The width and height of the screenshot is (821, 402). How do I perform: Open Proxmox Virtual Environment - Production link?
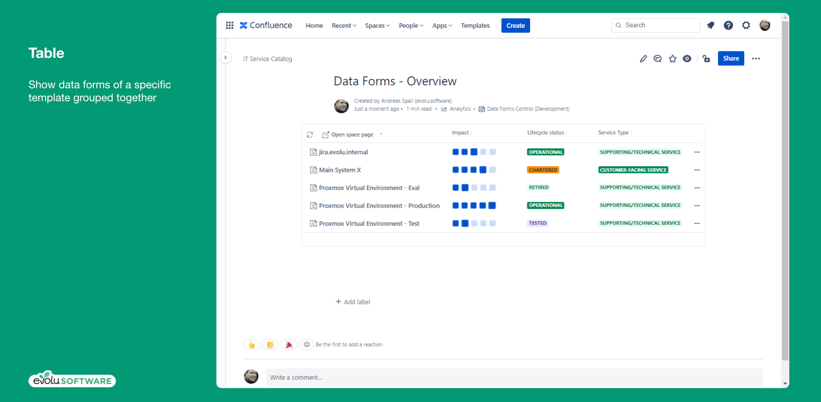(x=375, y=206)
